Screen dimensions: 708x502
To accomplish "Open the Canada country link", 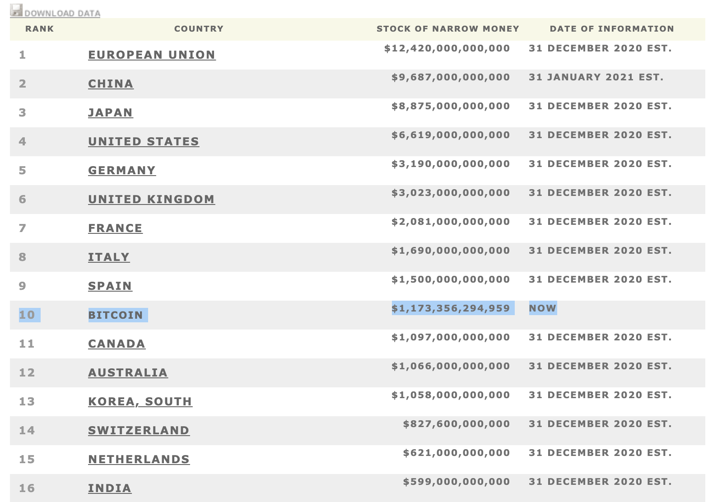I will pyautogui.click(x=116, y=344).
